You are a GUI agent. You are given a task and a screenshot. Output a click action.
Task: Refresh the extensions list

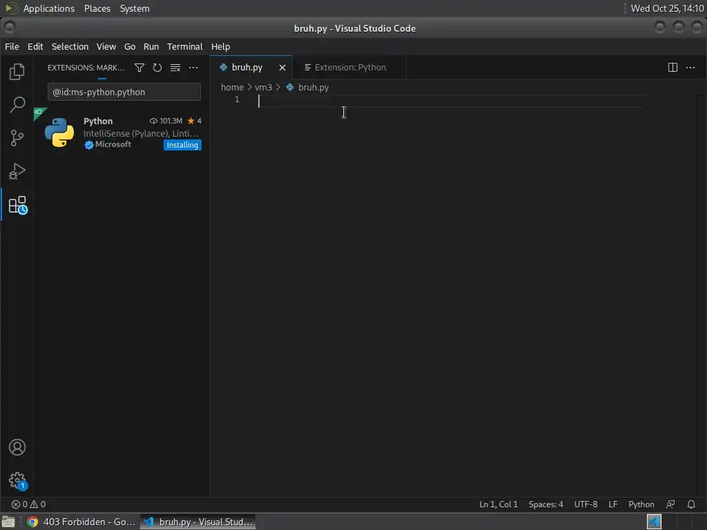(157, 68)
